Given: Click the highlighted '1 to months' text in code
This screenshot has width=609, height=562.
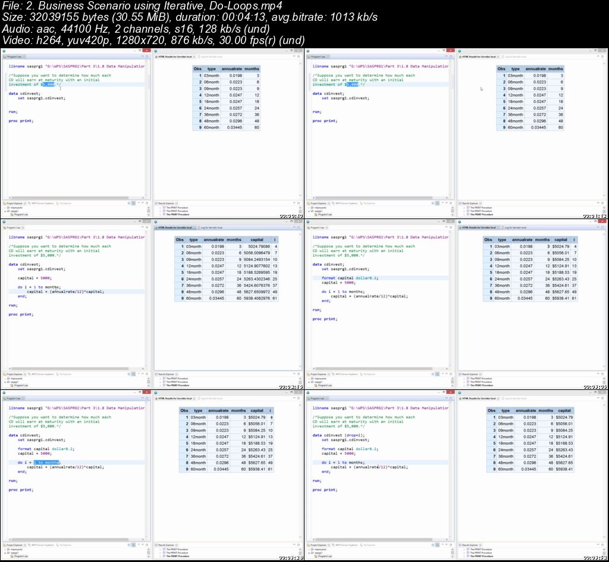Looking at the screenshot, I should coord(46,463).
